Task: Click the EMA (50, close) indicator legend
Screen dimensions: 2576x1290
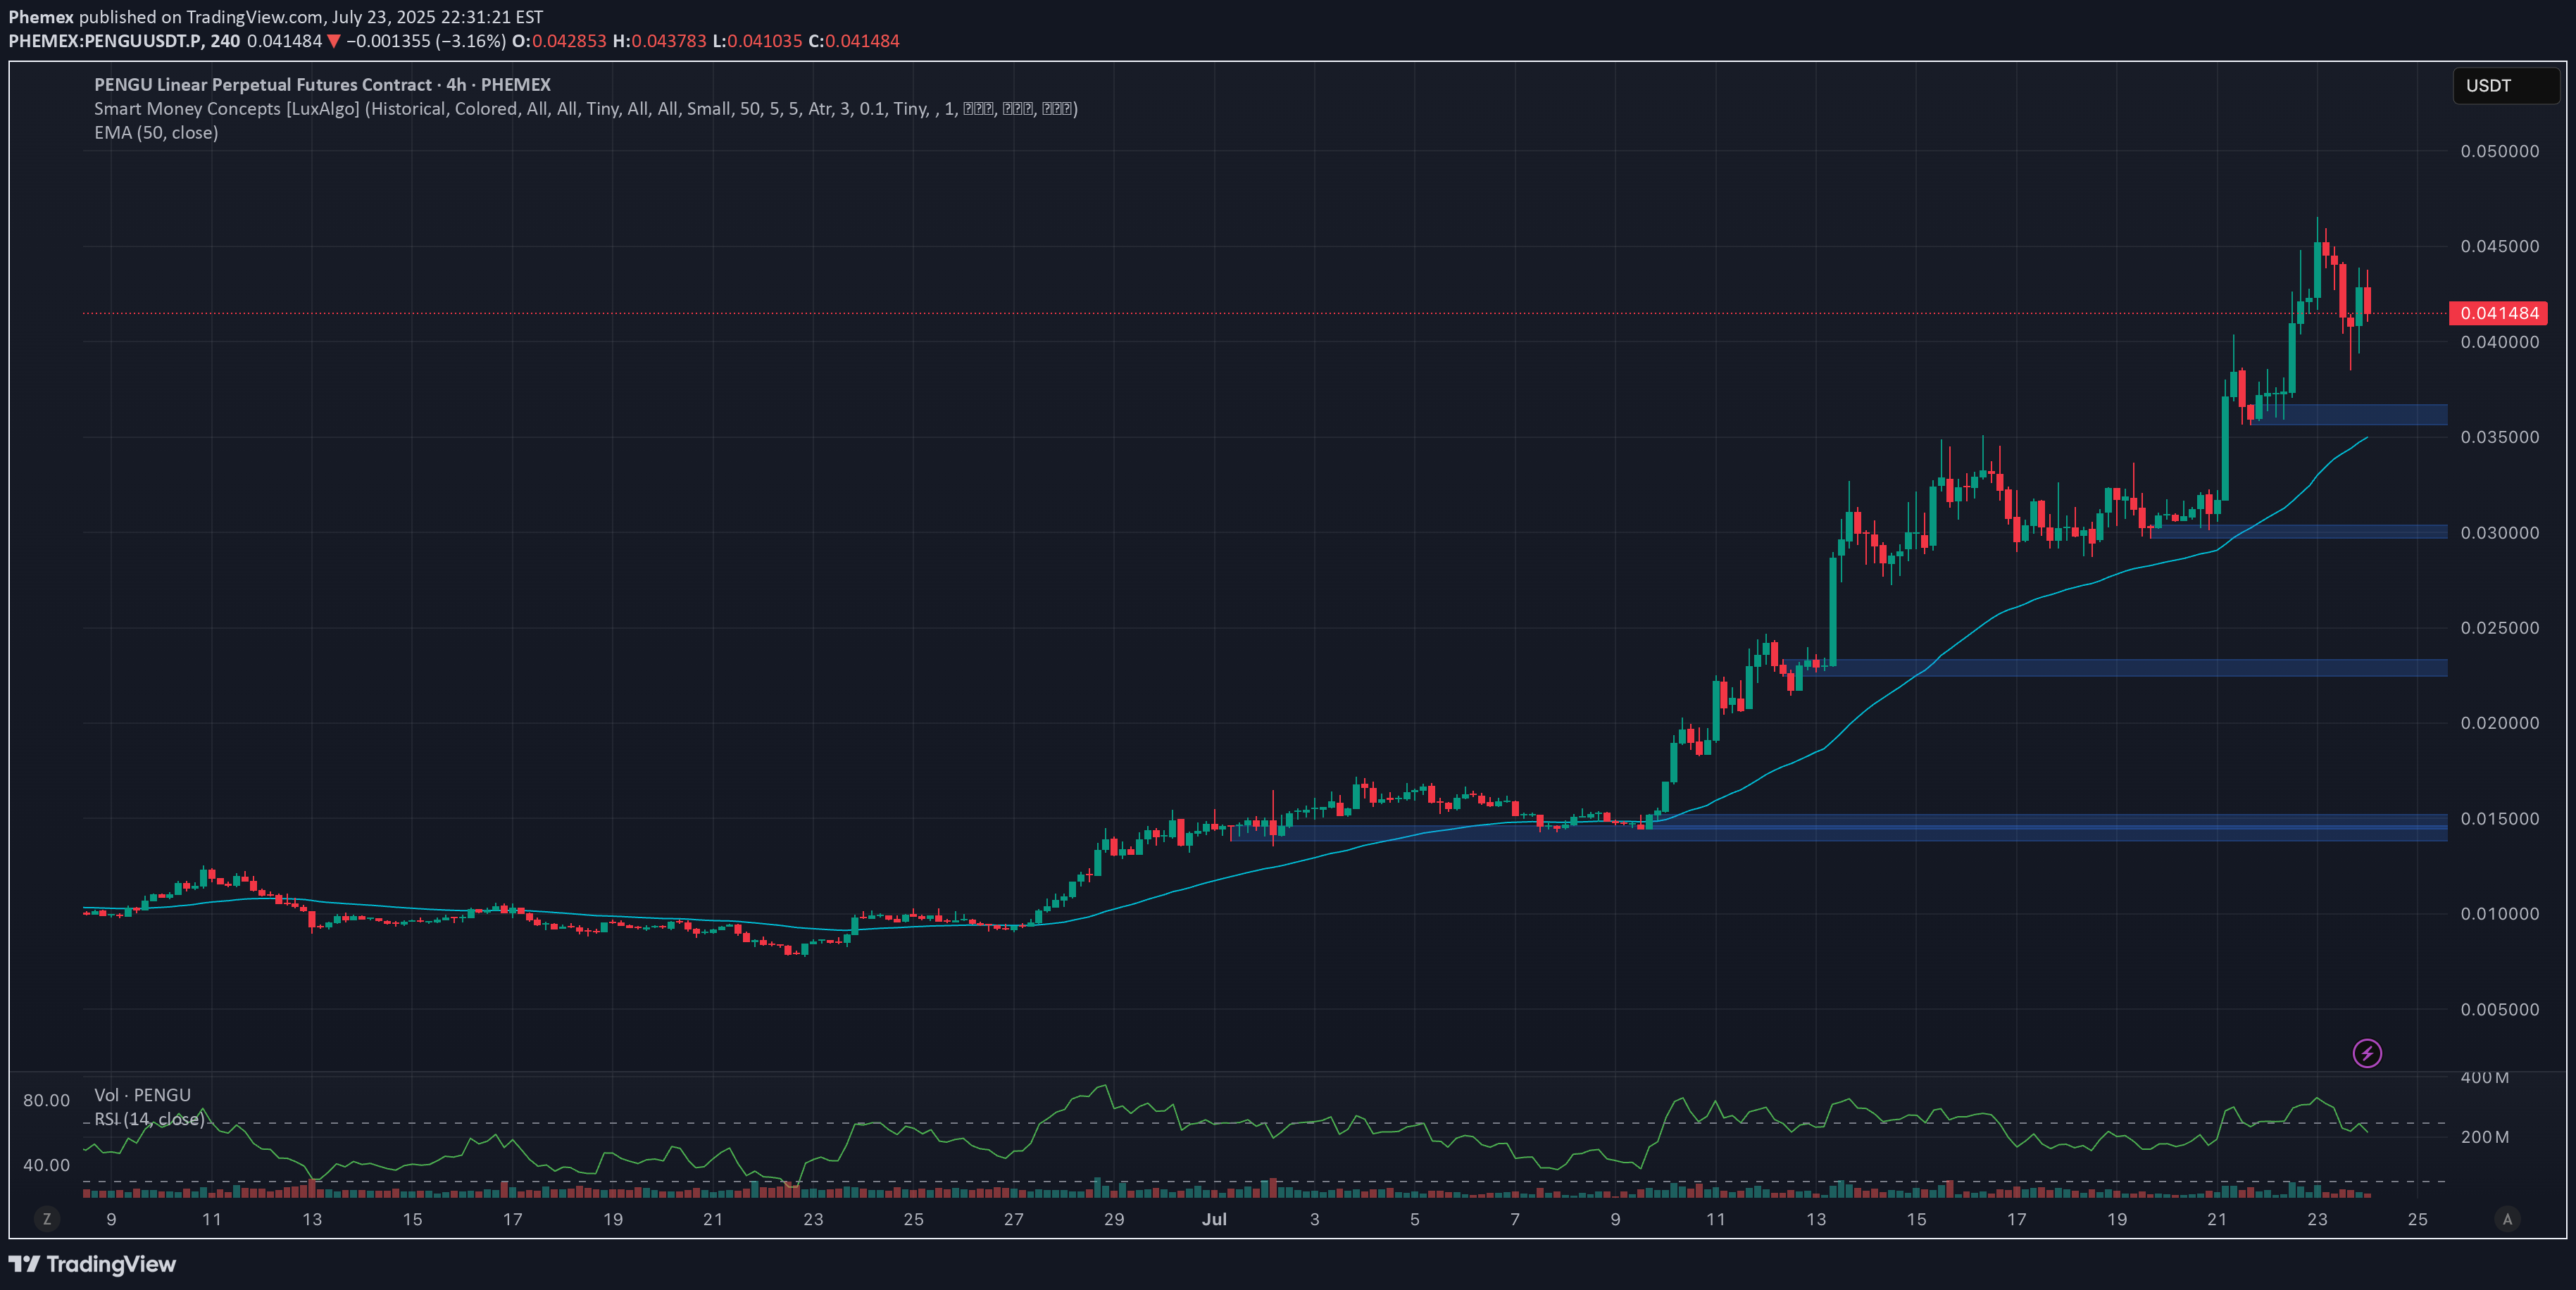Action: 156,133
